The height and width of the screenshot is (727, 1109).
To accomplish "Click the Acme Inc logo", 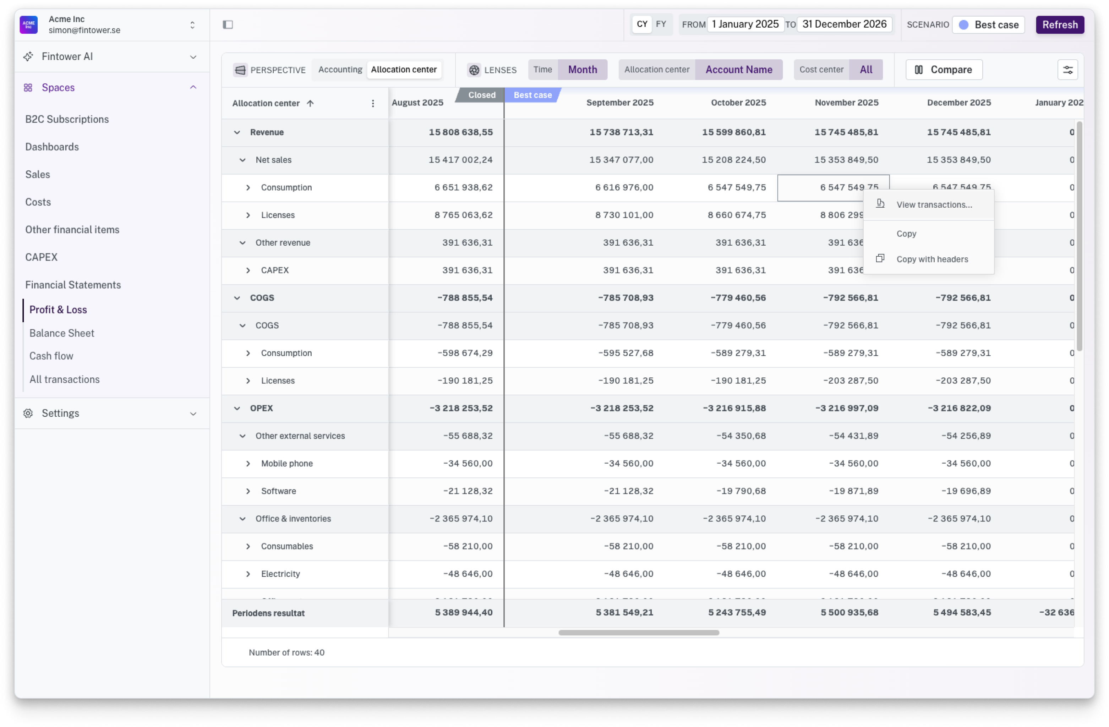I will click(x=28, y=24).
